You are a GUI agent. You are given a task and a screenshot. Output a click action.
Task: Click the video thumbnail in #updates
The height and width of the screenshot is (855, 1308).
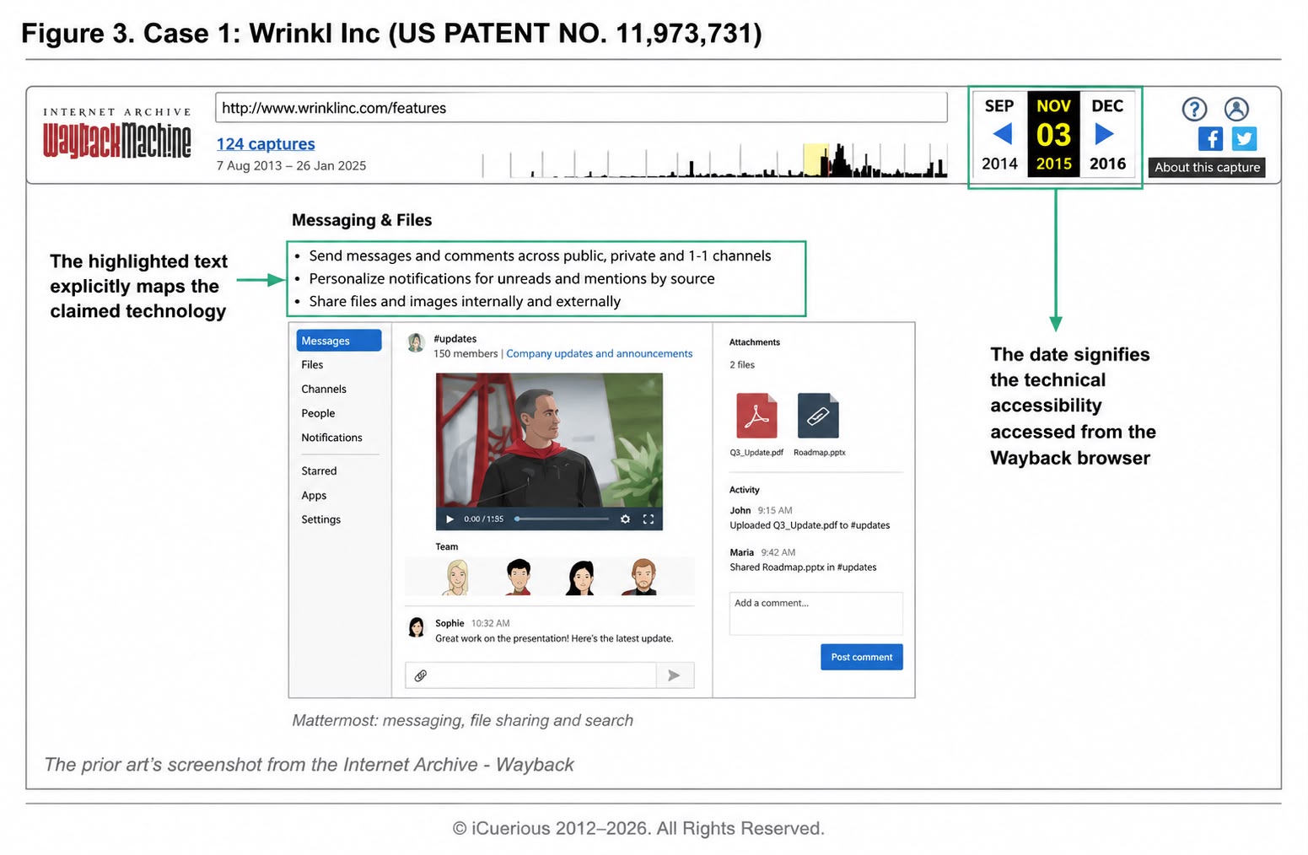point(549,452)
